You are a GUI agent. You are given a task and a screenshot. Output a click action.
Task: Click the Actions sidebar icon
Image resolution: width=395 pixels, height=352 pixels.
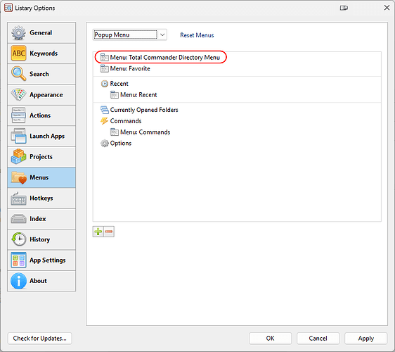click(x=18, y=115)
